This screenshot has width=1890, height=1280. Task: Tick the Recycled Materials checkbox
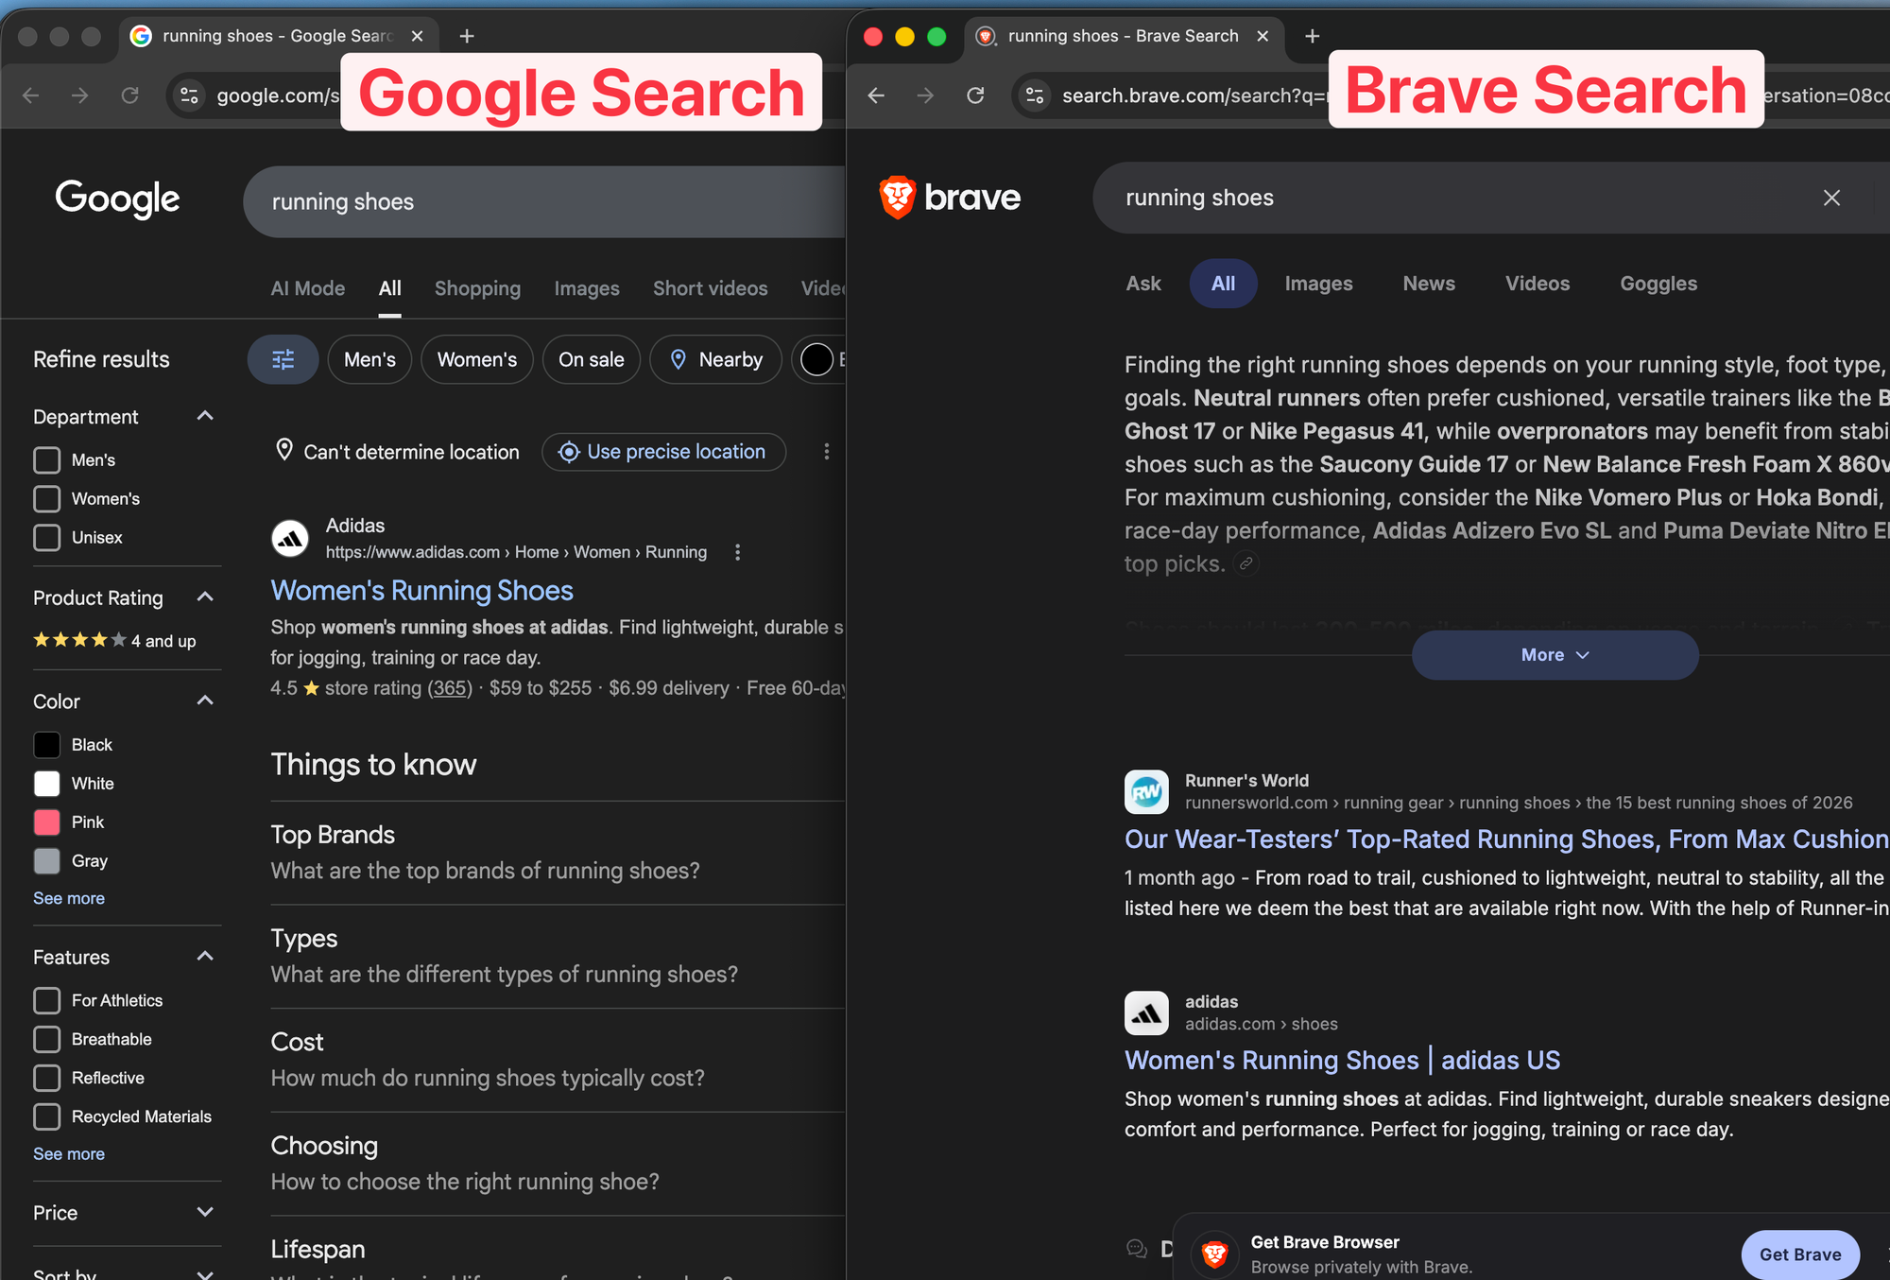[46, 1116]
